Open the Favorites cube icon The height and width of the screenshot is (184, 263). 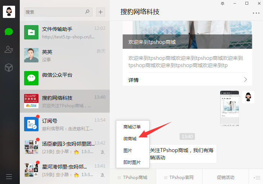tap(9, 67)
